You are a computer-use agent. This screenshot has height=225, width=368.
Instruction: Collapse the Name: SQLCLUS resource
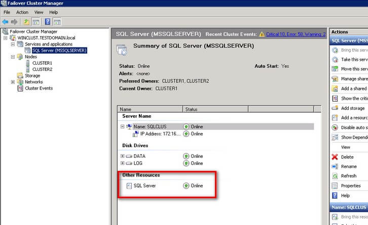(x=122, y=126)
